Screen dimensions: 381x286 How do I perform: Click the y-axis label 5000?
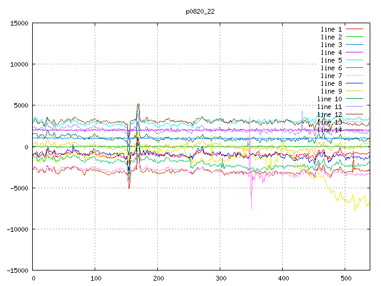(x=21, y=105)
